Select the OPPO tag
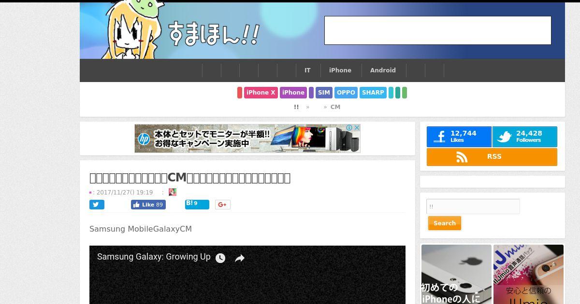The width and height of the screenshot is (580, 304). 346,93
